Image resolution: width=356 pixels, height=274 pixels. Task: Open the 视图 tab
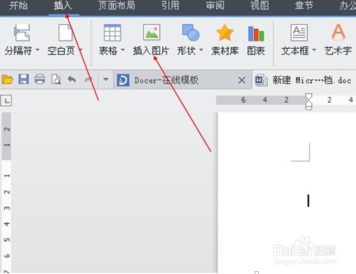point(260,5)
